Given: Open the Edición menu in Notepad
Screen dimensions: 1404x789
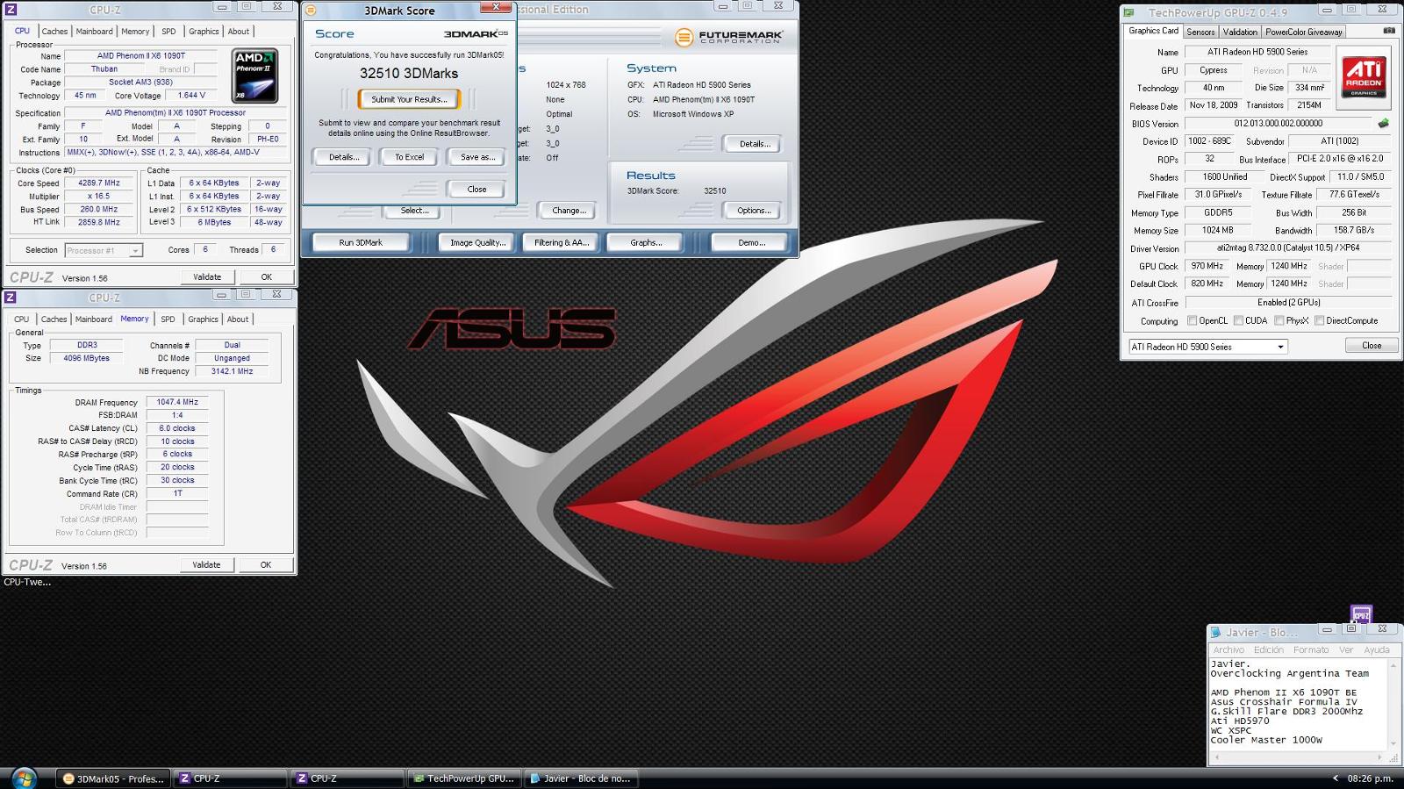Looking at the screenshot, I should 1268,650.
